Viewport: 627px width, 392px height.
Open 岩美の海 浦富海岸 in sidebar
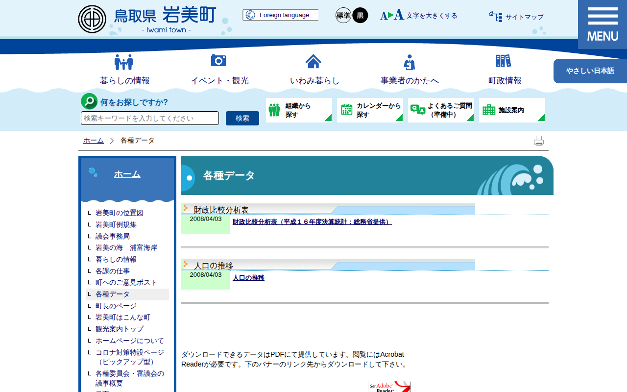[x=126, y=248]
